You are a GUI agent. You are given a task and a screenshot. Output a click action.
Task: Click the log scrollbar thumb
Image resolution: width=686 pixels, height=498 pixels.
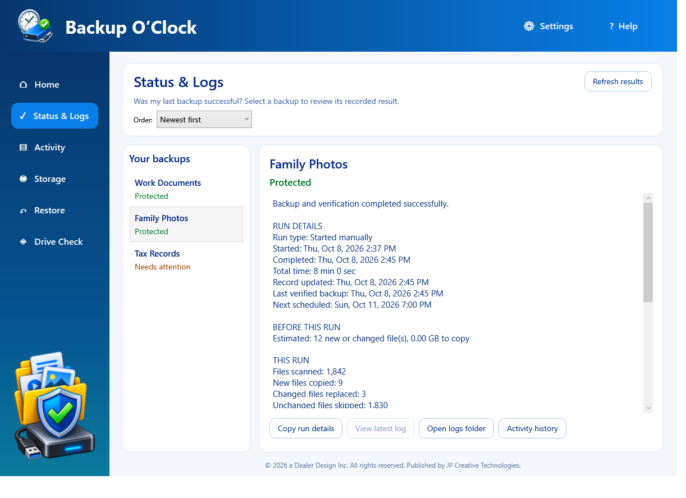(x=648, y=252)
